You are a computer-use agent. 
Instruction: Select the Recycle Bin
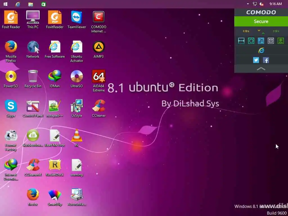tap(33, 79)
